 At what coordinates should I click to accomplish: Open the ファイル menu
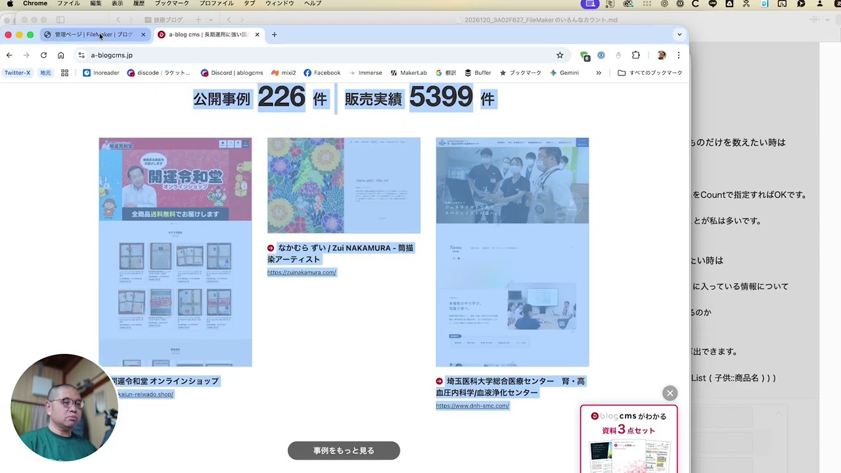[x=68, y=4]
